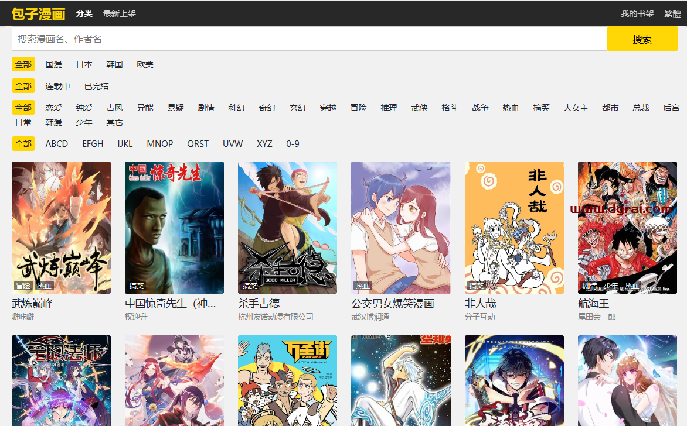This screenshot has width=687, height=426.
Task: Open the 非人哉 cover thumbnail
Action: [x=514, y=228]
